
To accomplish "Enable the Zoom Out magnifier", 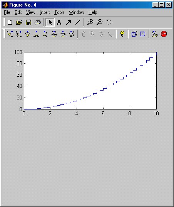I will coord(100,22).
